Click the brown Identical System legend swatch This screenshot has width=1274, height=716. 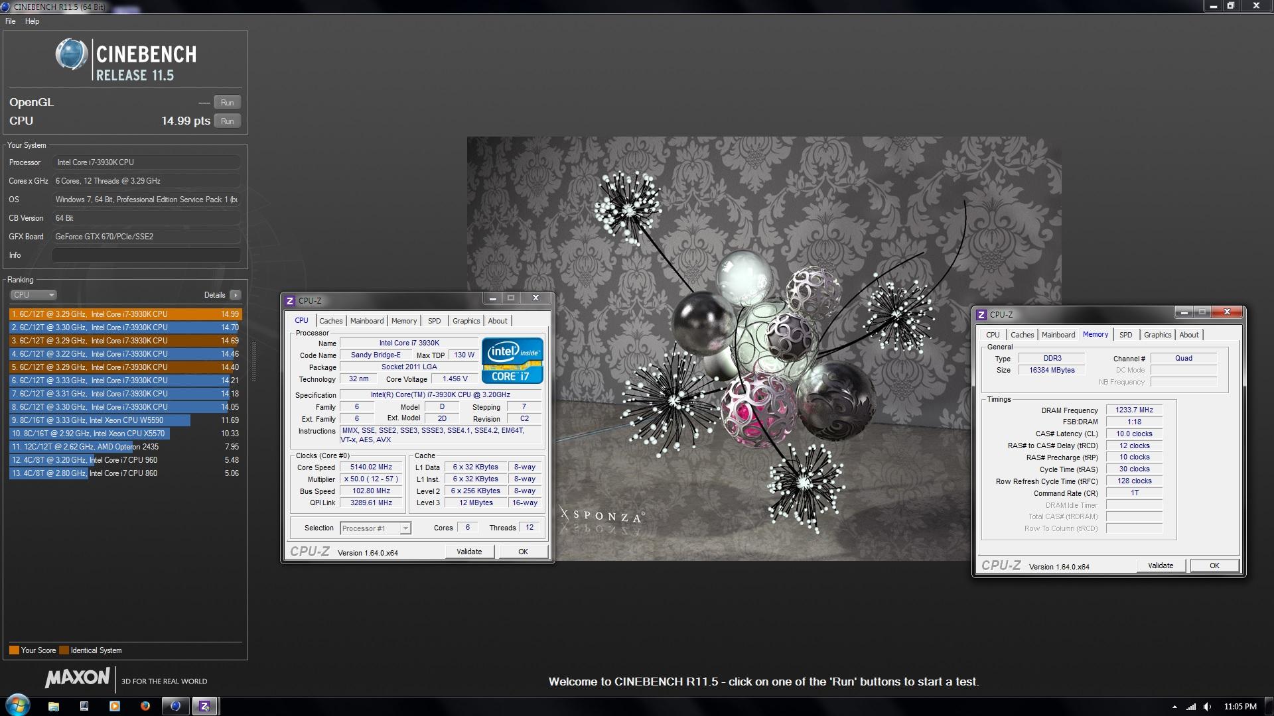[64, 650]
